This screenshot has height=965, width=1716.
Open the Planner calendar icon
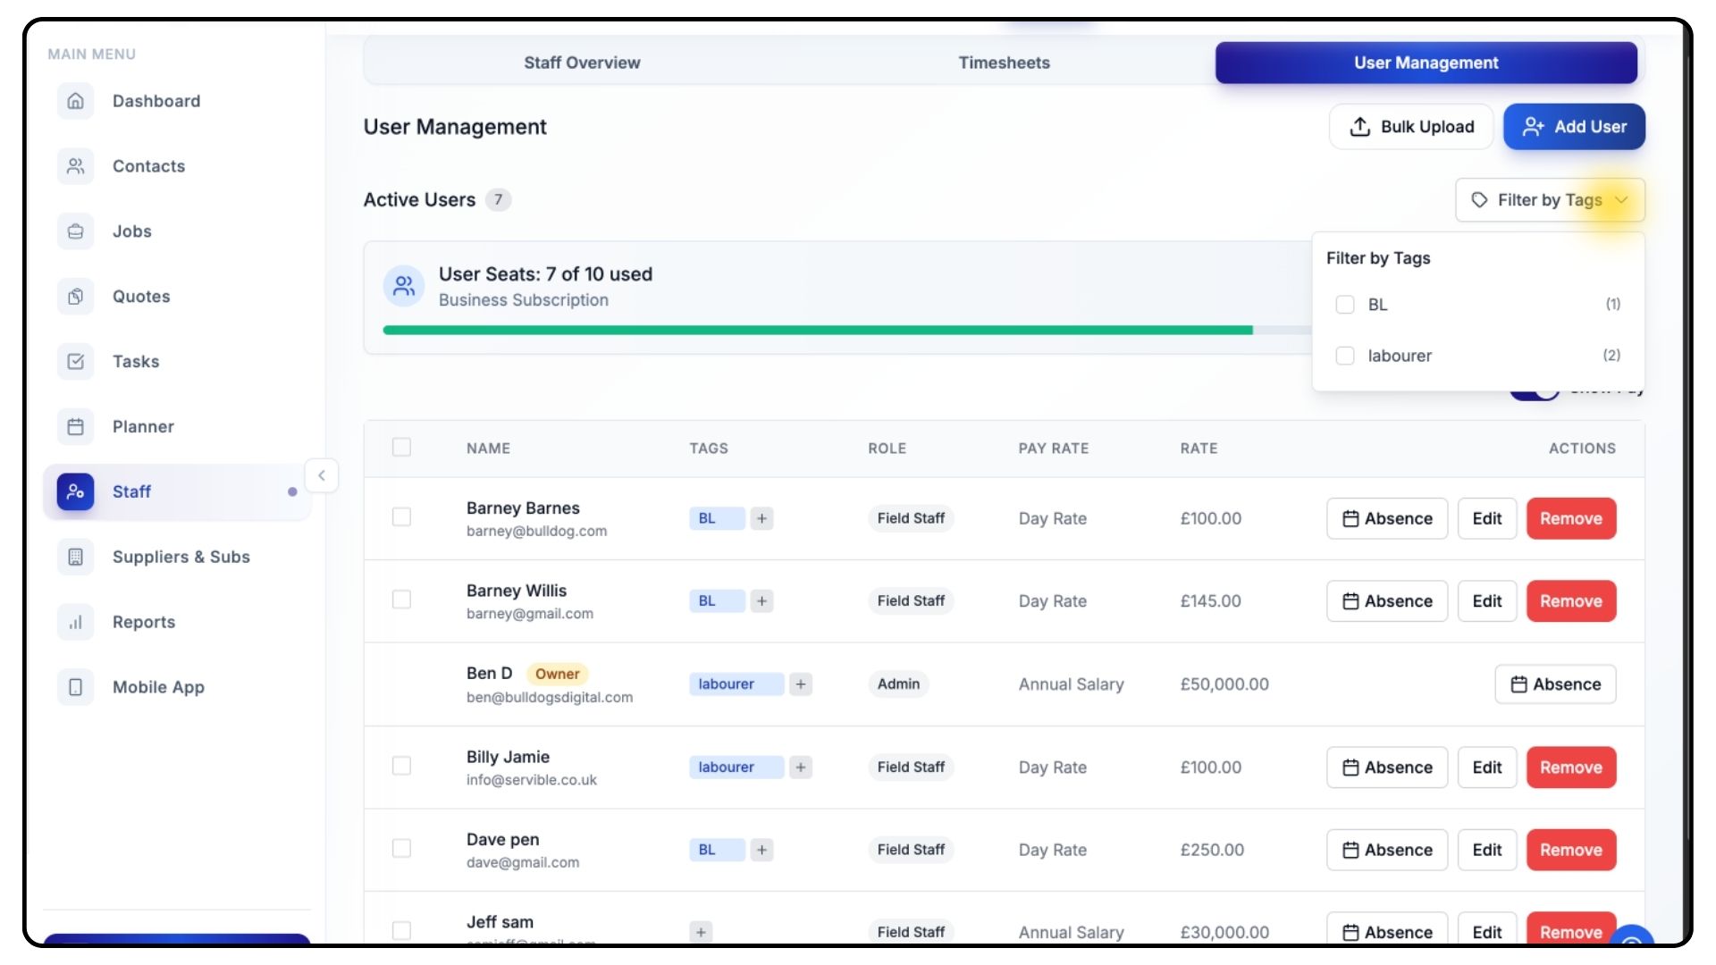click(76, 427)
